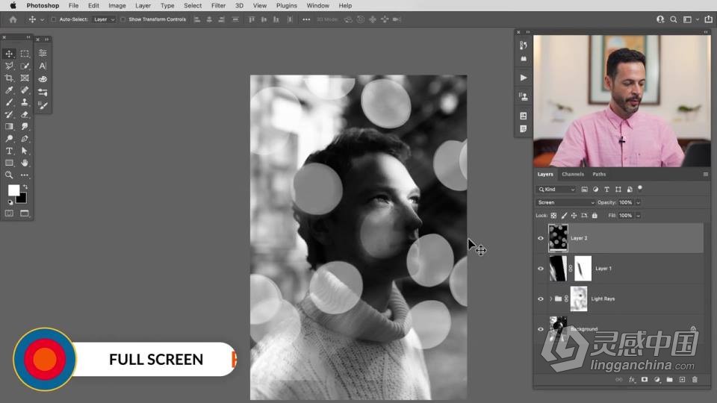Click the Search icon in top right
Viewport: 717px width, 403px height.
click(x=674, y=19)
